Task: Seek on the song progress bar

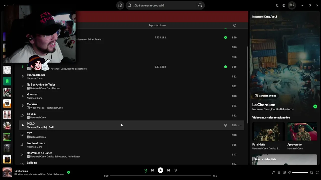Action: point(160,176)
